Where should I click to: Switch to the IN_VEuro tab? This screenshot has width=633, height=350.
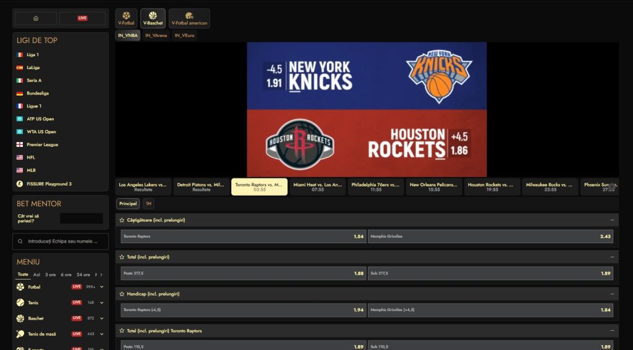pos(184,35)
